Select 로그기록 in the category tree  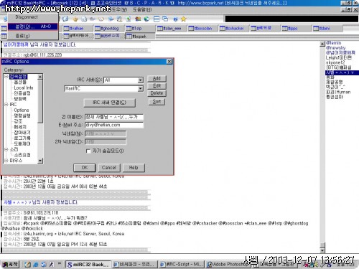(22, 138)
